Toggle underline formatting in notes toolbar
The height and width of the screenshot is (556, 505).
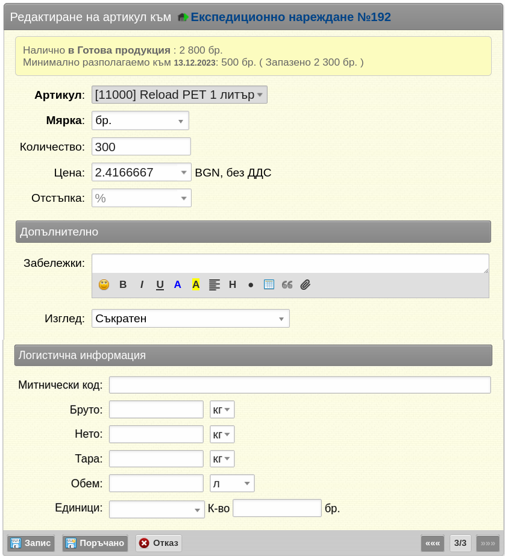[x=160, y=285]
